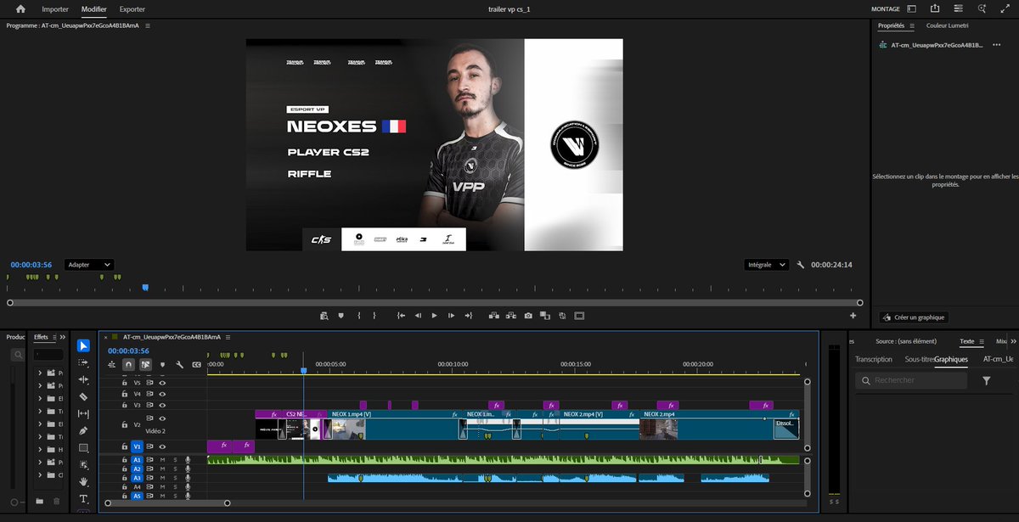Click Export Frame camera icon
The width and height of the screenshot is (1019, 522).
tap(528, 316)
